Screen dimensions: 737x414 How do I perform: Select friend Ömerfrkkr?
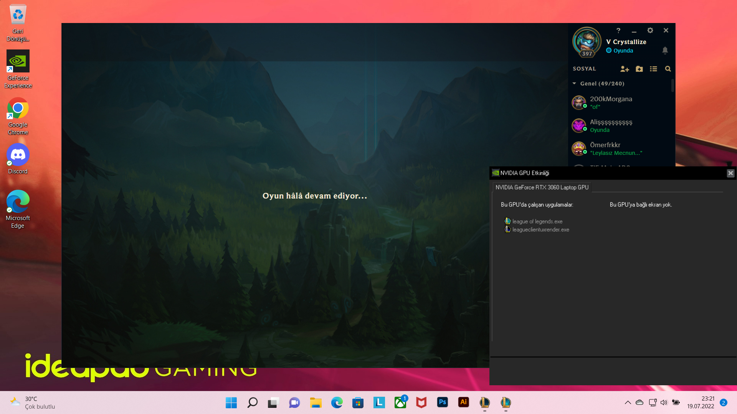click(620, 148)
